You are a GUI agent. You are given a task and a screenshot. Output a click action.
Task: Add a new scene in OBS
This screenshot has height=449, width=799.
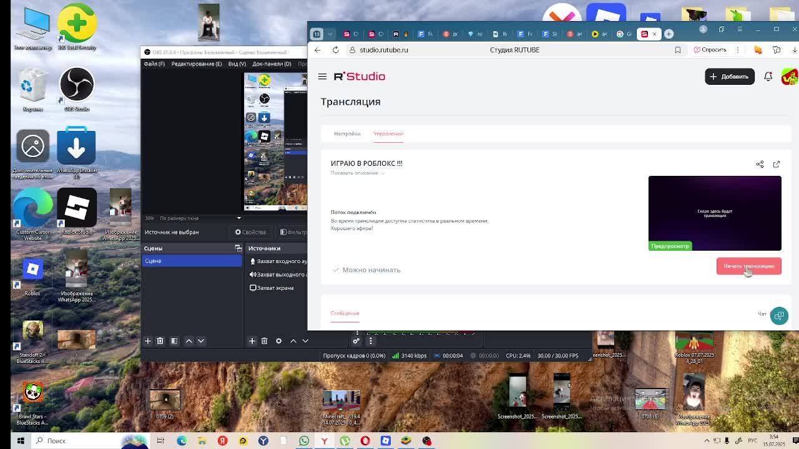tap(148, 341)
